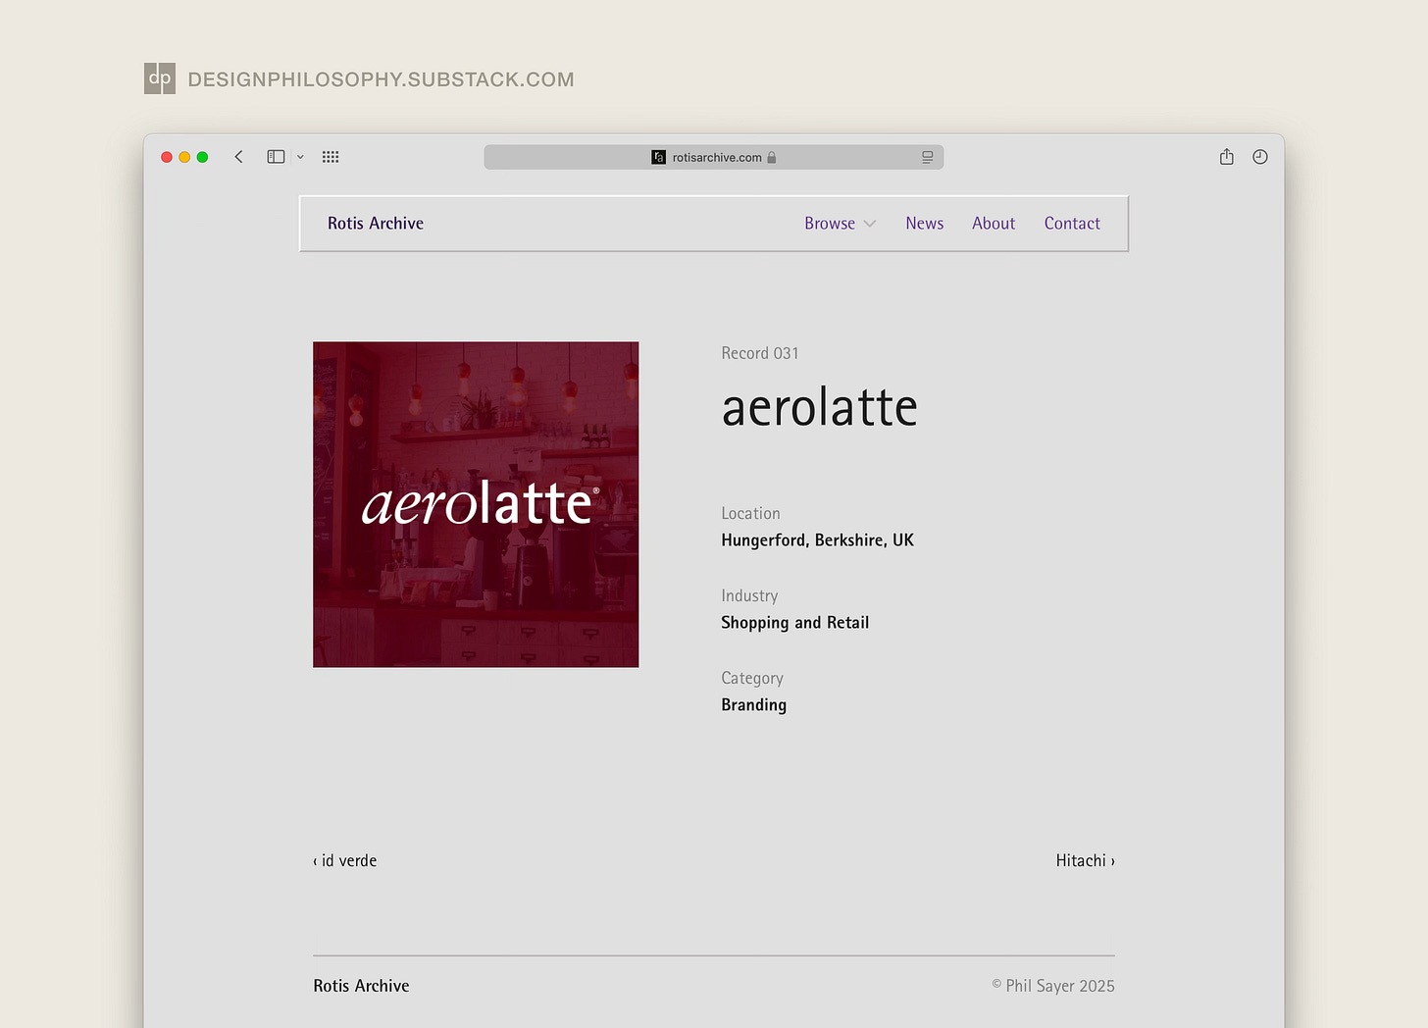Viewport: 1428px width, 1028px height.
Task: Click the Category label
Action: coord(752,678)
